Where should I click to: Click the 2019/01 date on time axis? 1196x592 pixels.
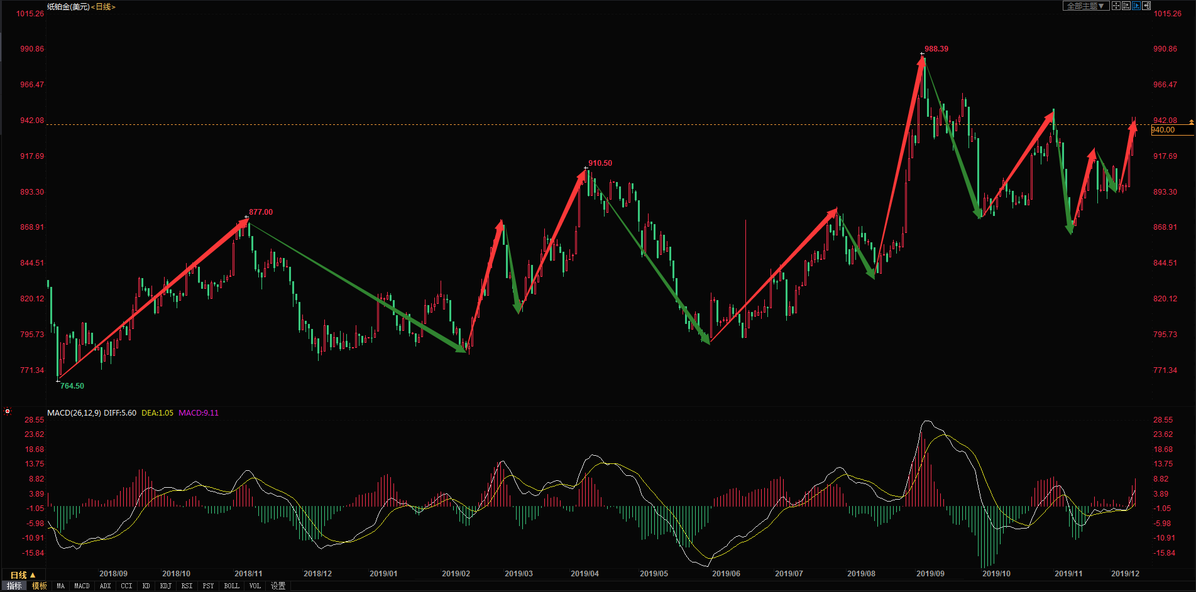(383, 573)
